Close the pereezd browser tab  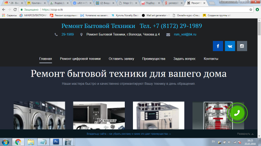[x=181, y=3]
